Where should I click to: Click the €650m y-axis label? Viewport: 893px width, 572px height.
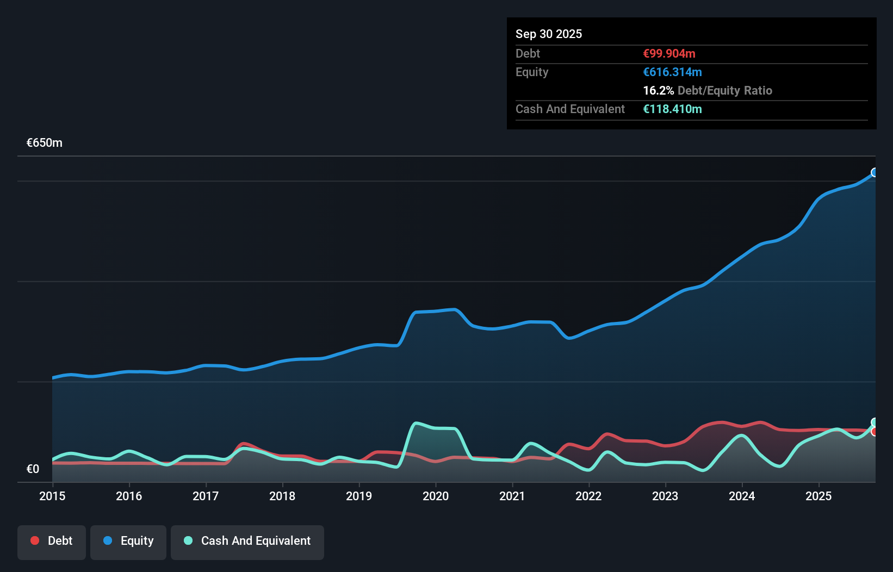45,143
